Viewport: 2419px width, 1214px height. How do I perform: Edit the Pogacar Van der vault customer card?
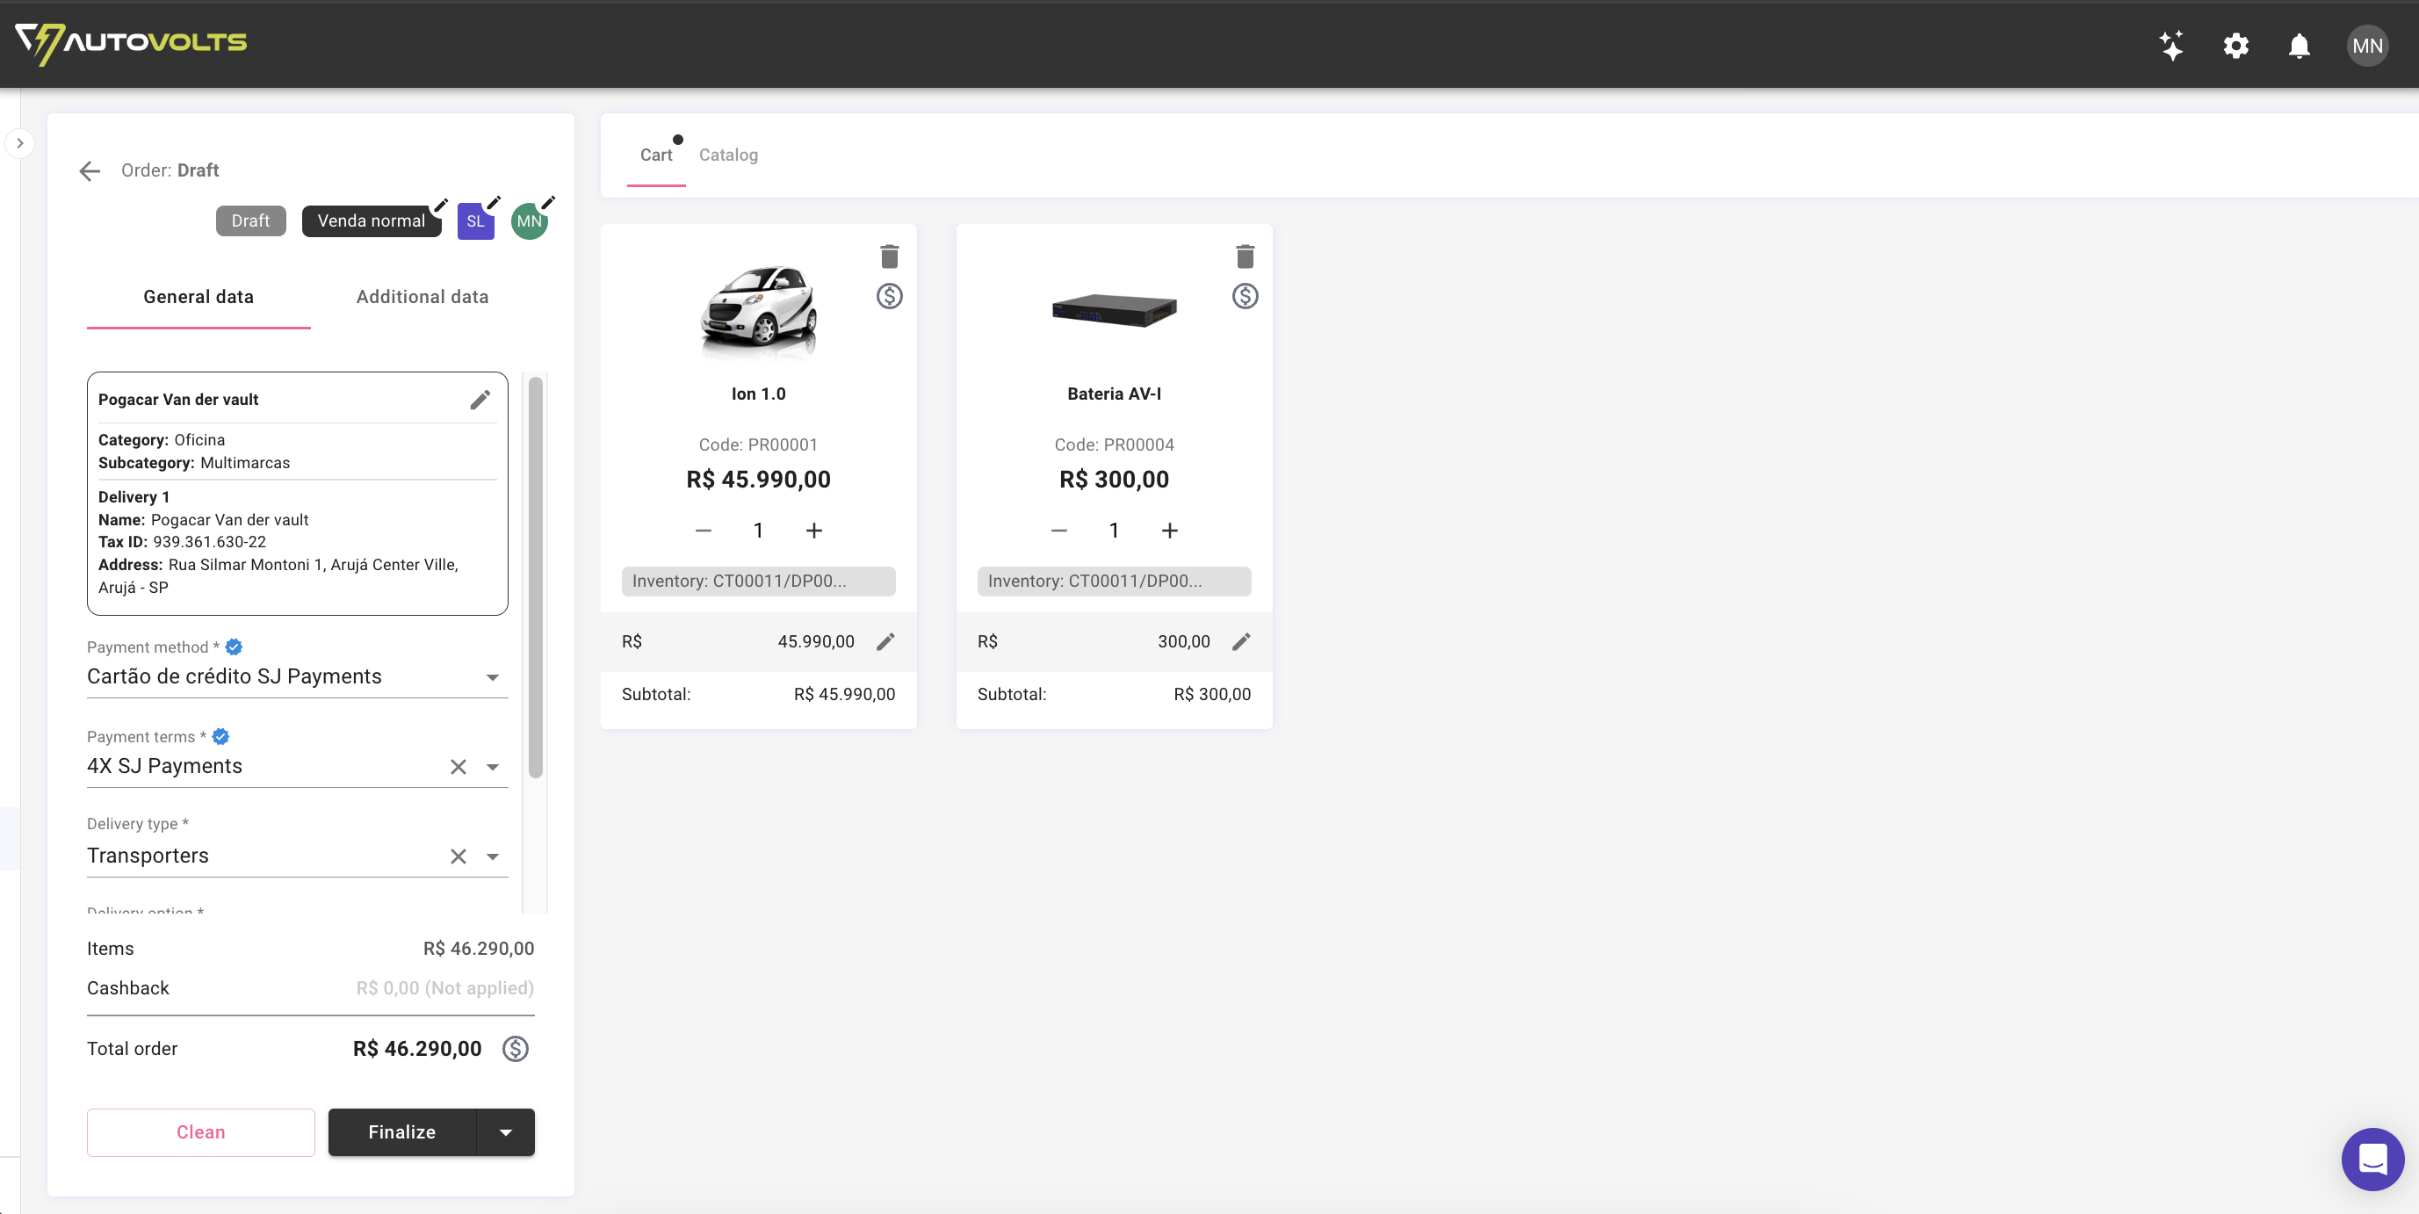480,399
